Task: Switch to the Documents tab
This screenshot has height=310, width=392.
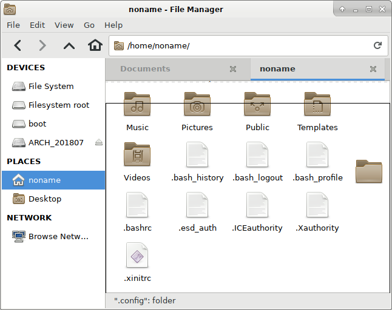Action: 146,68
